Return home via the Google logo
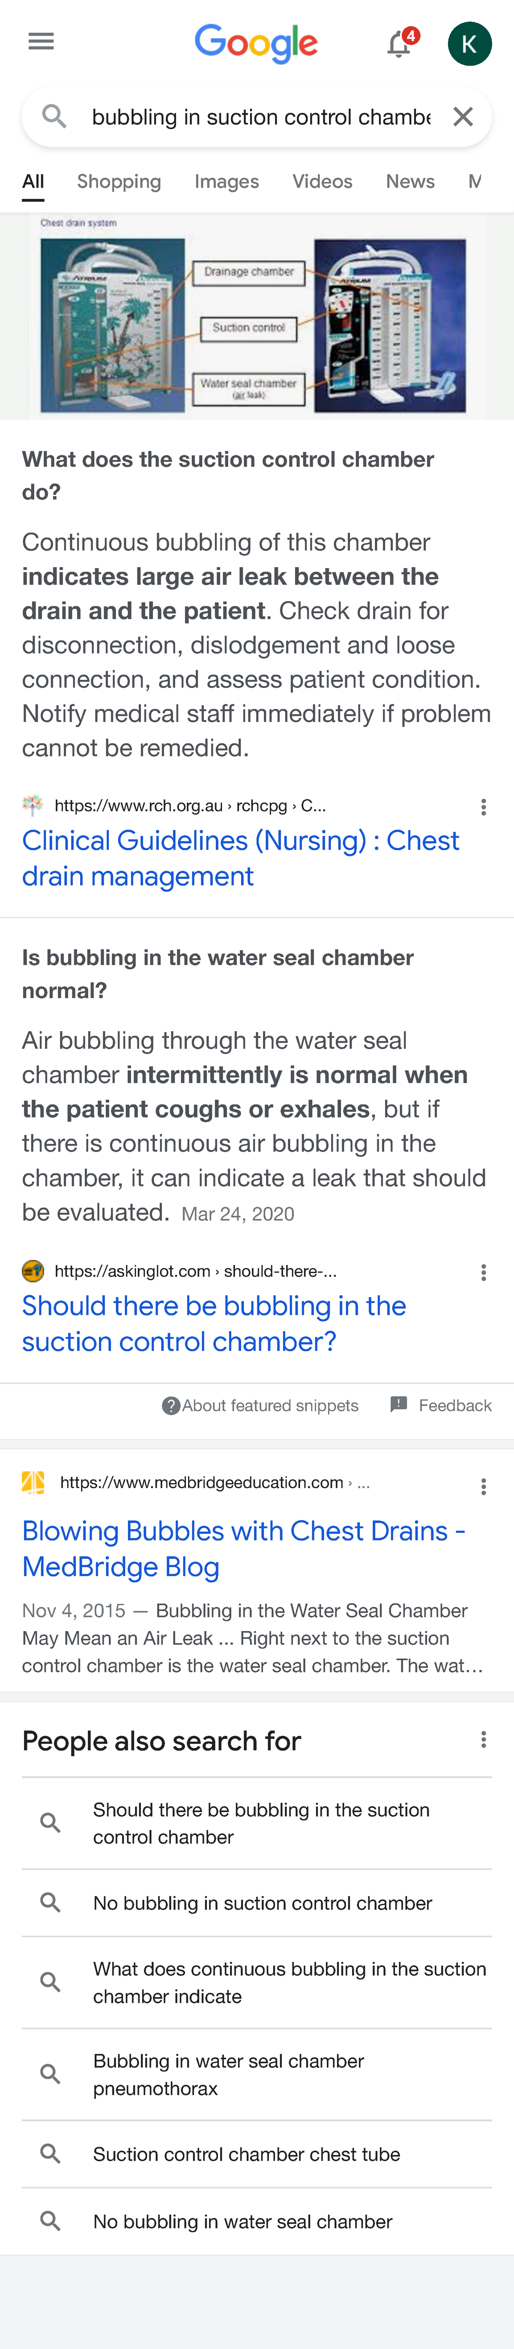The height and width of the screenshot is (2349, 514). (x=257, y=42)
